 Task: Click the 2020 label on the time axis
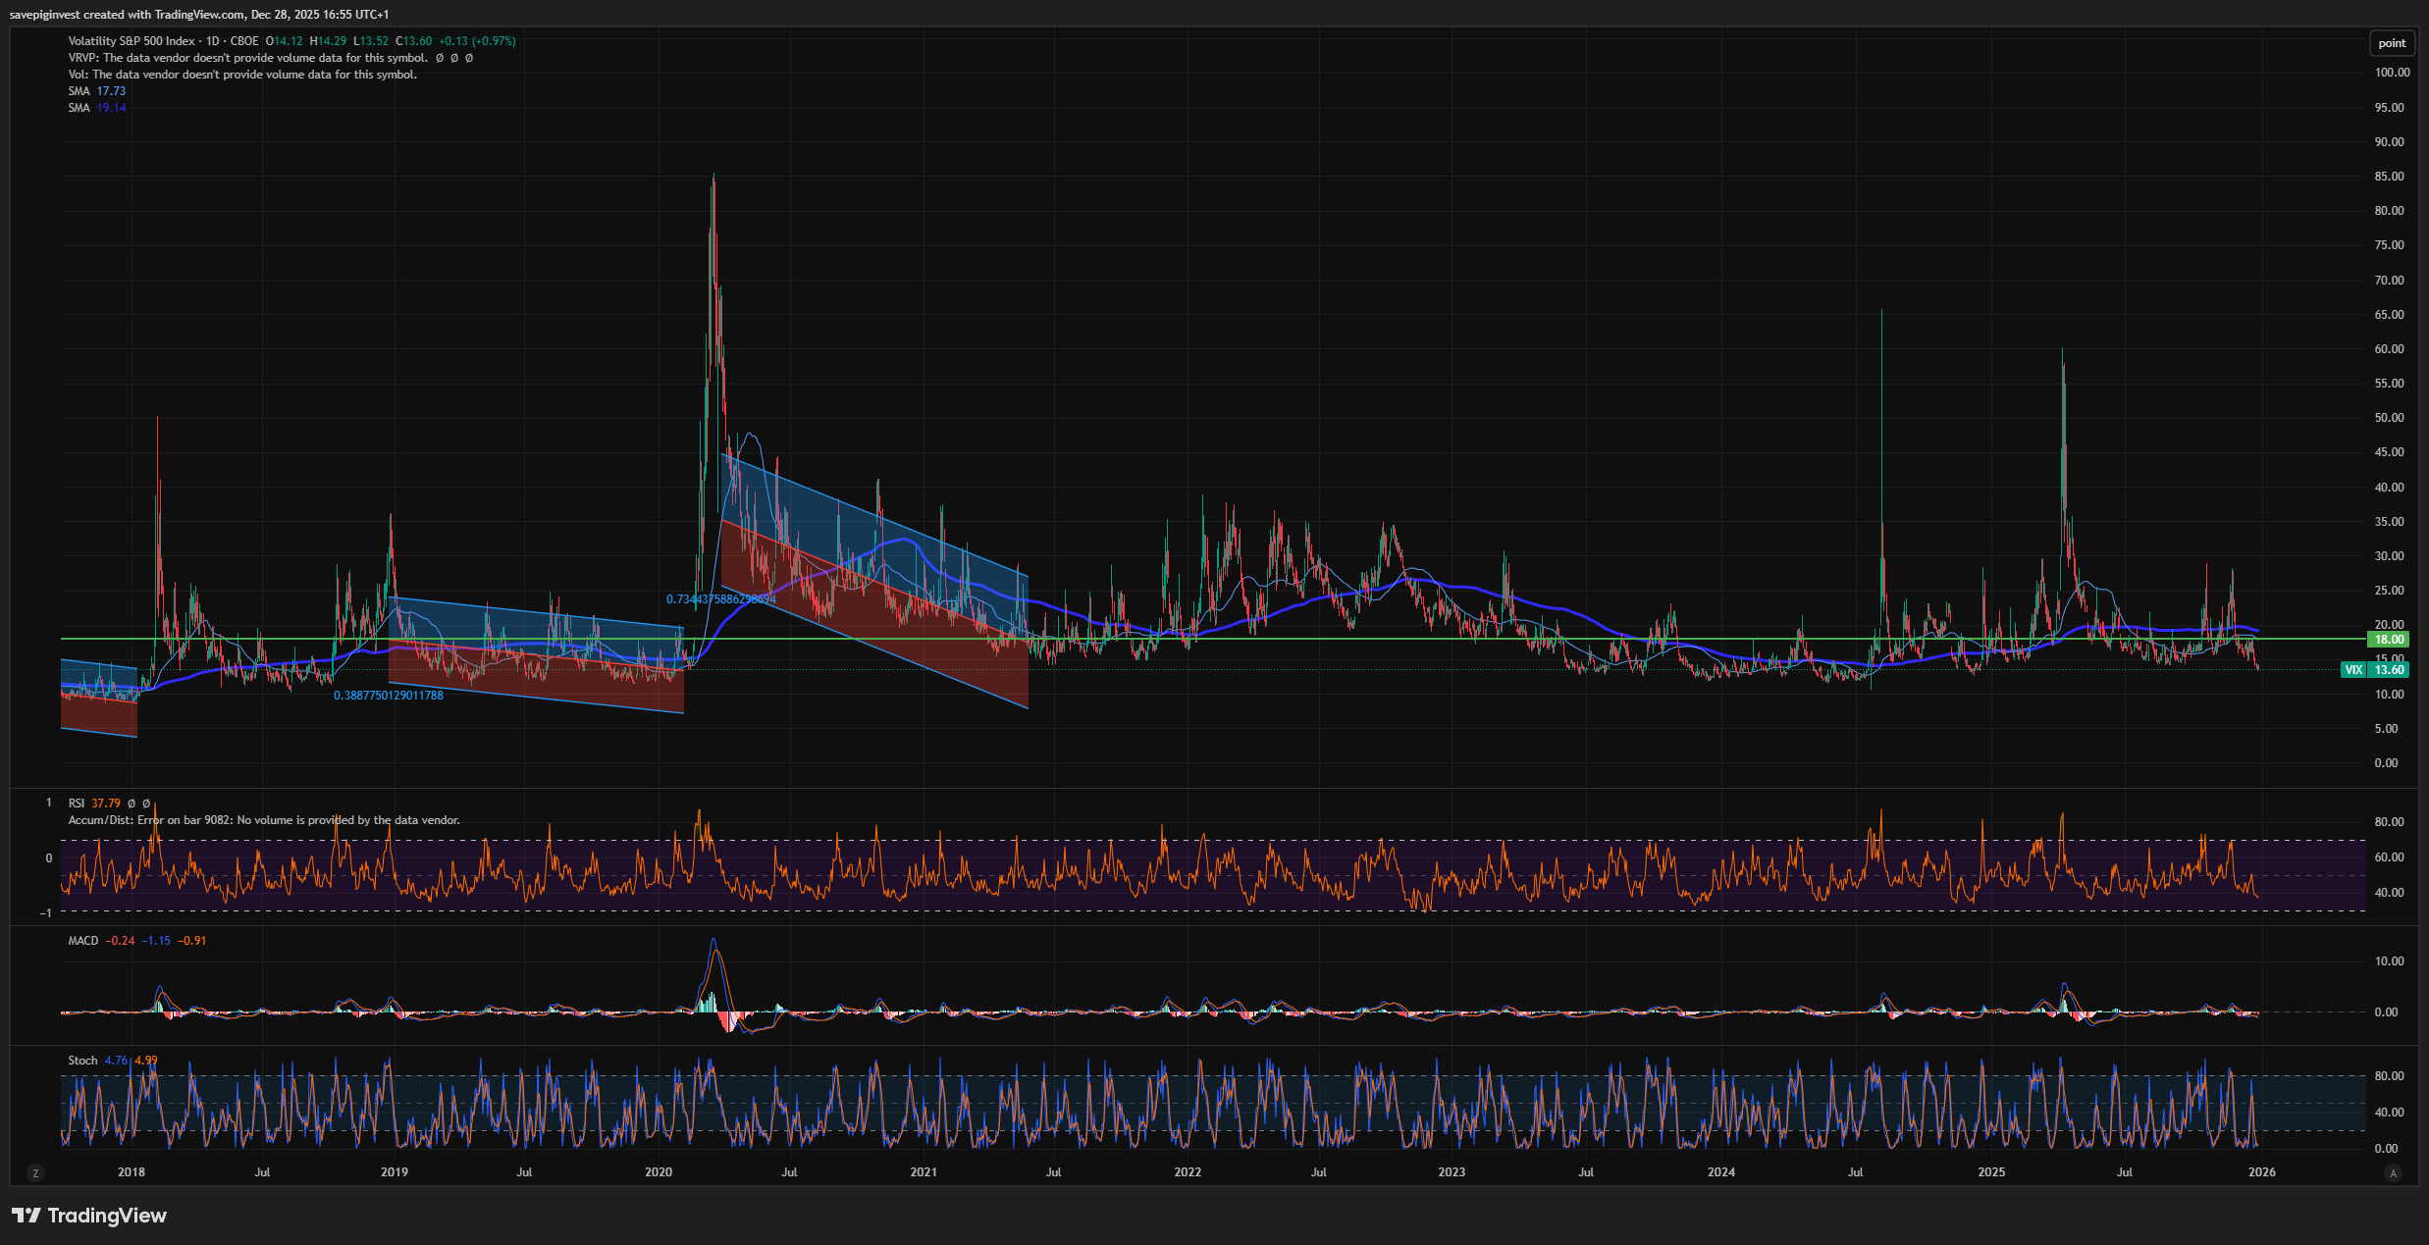click(659, 1172)
